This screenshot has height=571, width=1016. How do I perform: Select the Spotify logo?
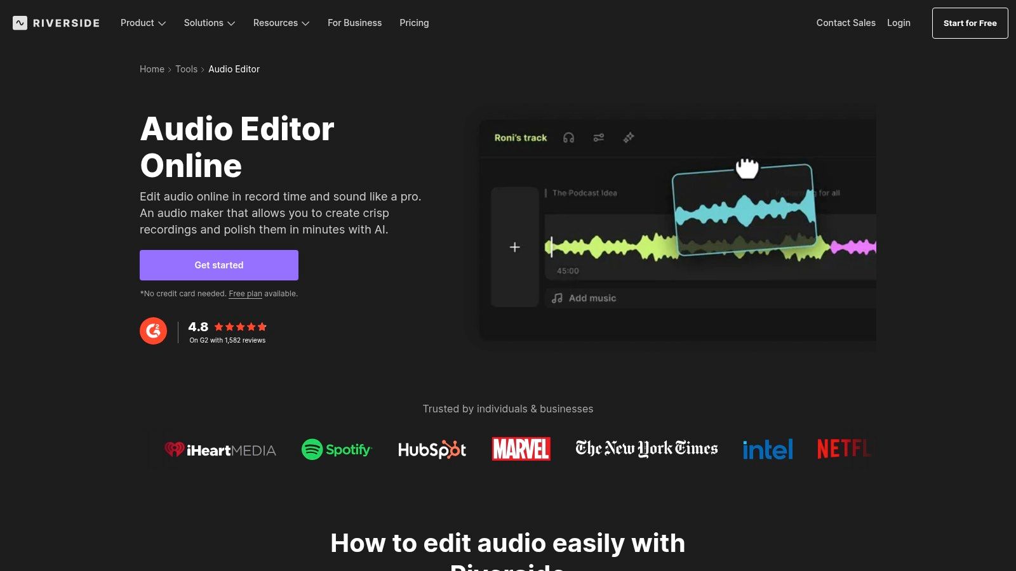(x=337, y=449)
